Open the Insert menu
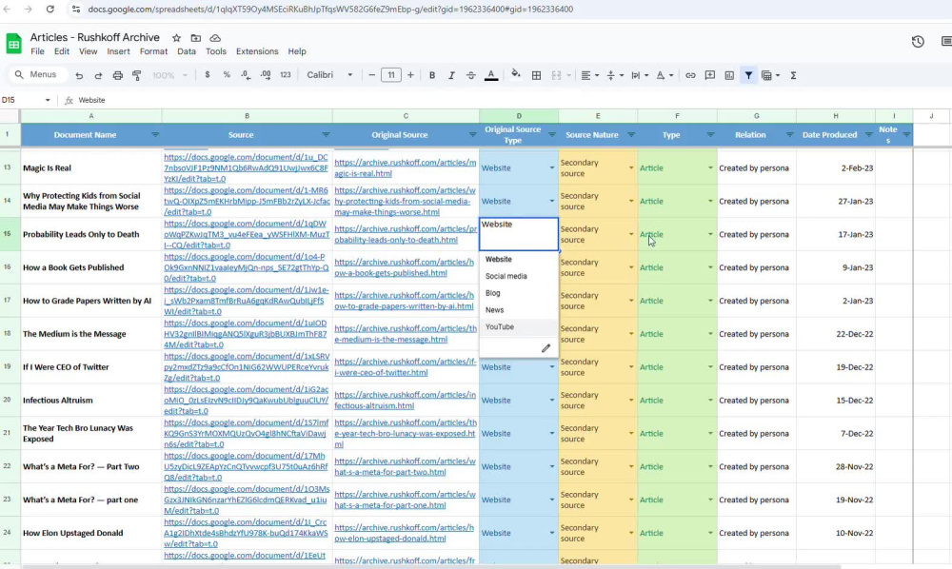 (118, 51)
